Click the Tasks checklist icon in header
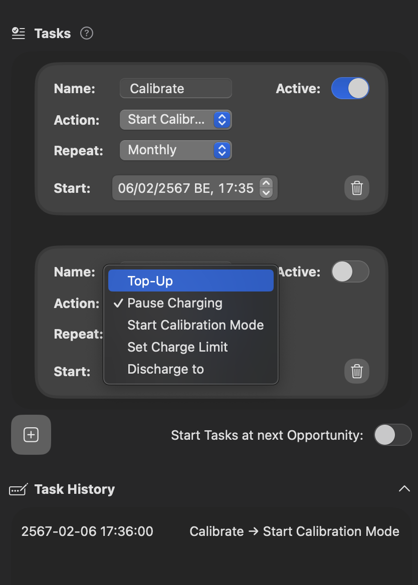This screenshot has height=585, width=418. point(19,34)
